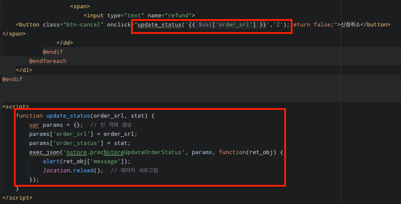Click the order_srl, stat parameter list

118,116
